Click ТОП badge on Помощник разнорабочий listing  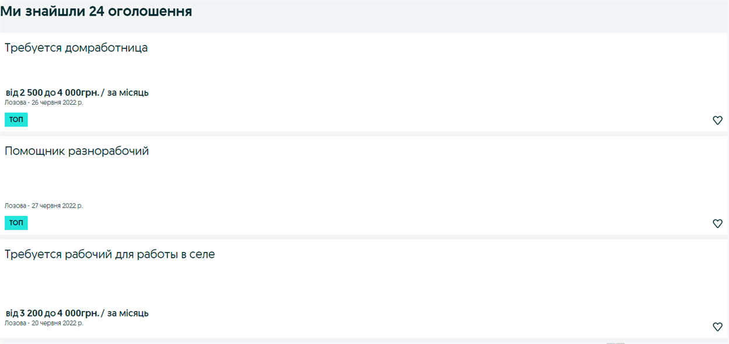(16, 223)
